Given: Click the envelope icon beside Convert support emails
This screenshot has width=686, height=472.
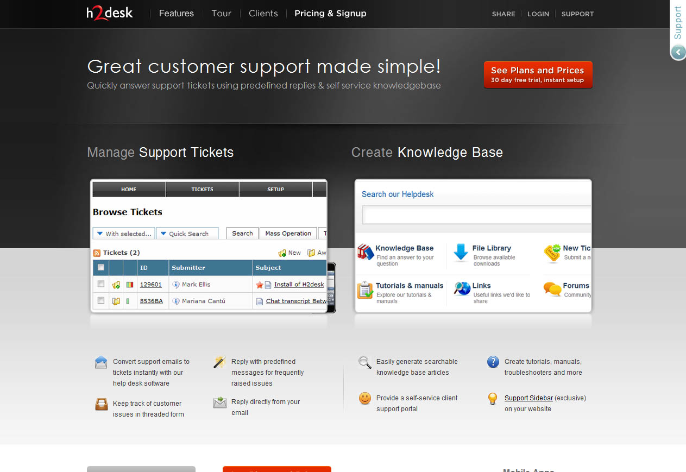Looking at the screenshot, I should [101, 362].
